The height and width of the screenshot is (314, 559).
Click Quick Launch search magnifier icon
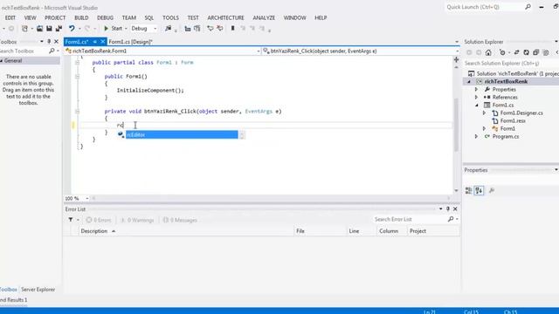[528, 7]
